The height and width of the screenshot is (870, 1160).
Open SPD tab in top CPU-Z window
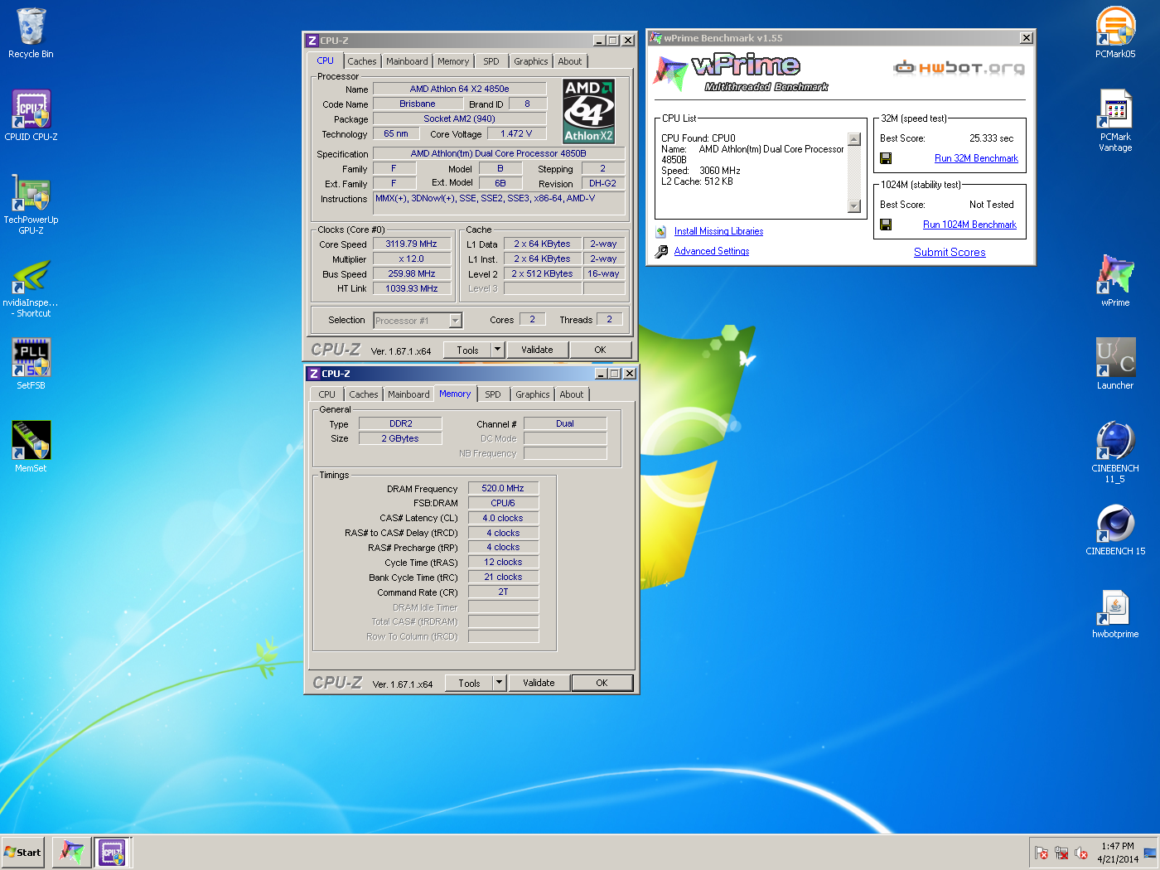tap(491, 61)
